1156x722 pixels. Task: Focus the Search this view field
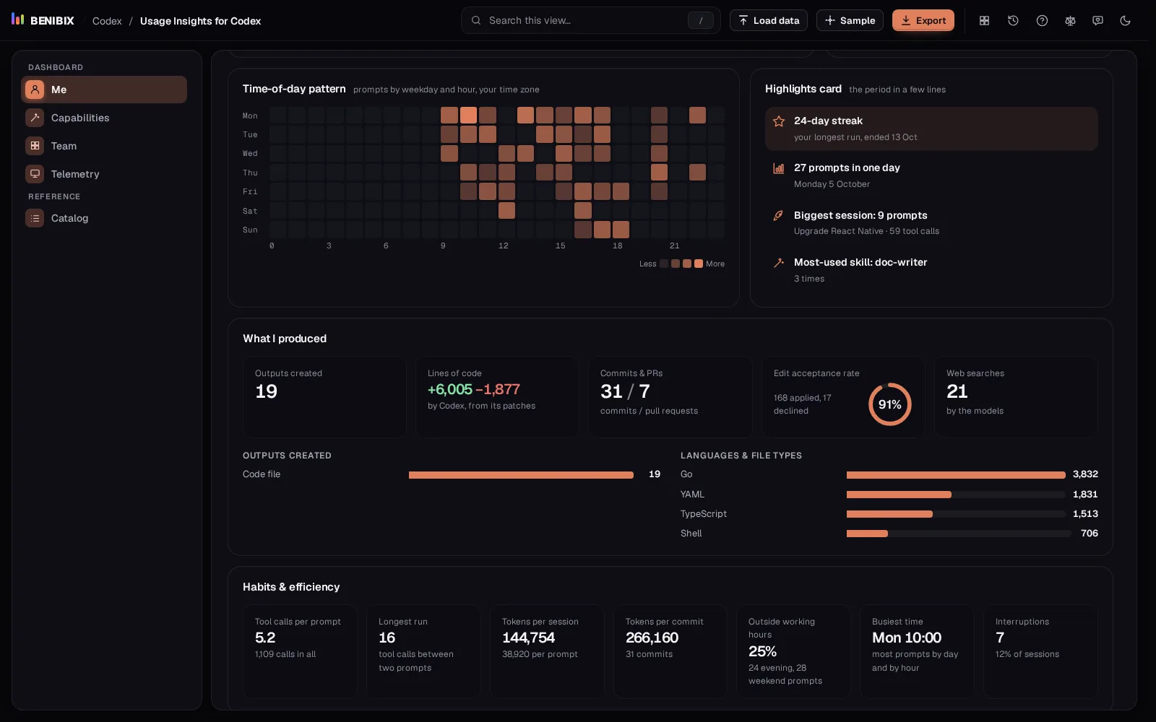(590, 20)
